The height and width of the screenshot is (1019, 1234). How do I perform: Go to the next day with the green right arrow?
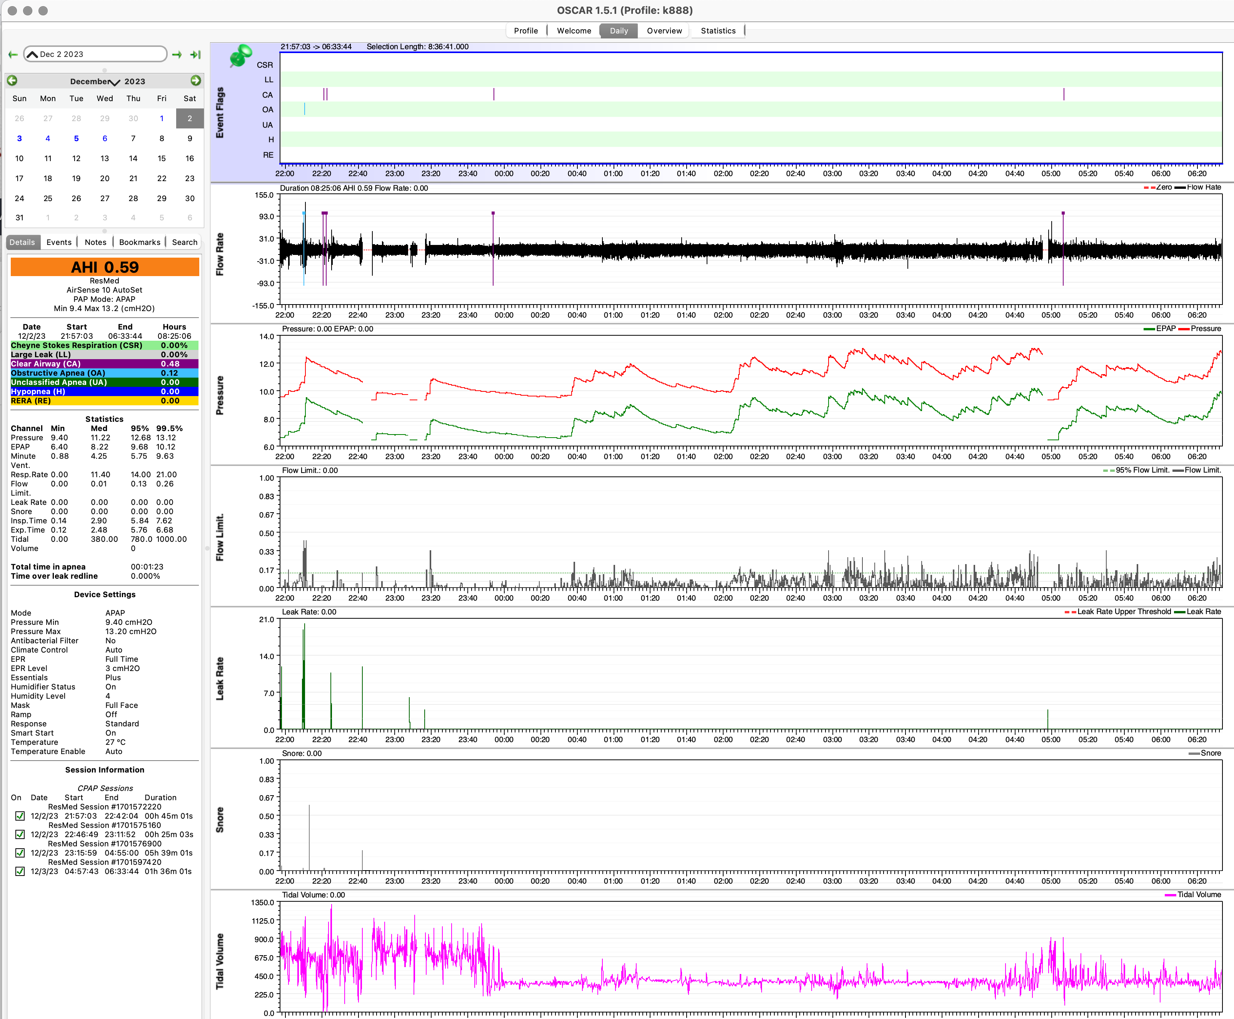[x=177, y=55]
